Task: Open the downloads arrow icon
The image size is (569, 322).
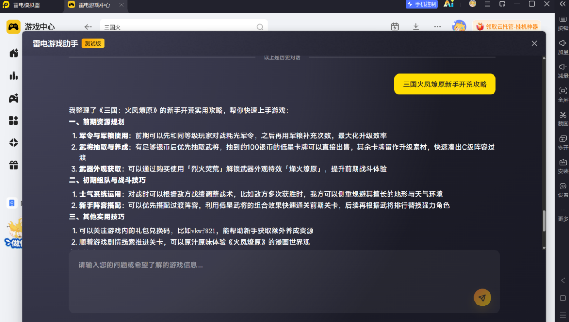Action: tap(416, 26)
